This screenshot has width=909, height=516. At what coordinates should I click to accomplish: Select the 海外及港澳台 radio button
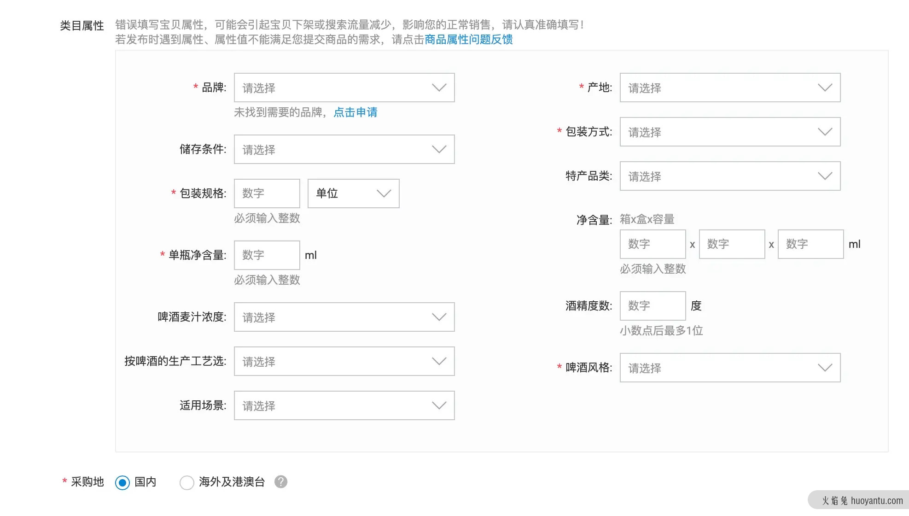[x=186, y=482]
